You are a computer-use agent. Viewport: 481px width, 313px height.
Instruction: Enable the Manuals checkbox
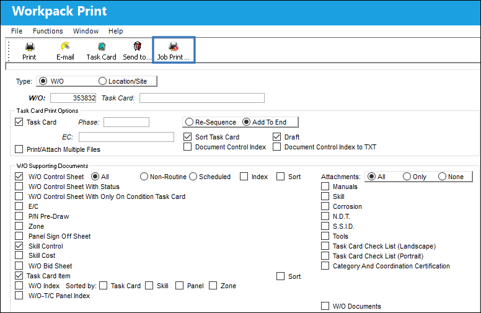pyautogui.click(x=325, y=187)
